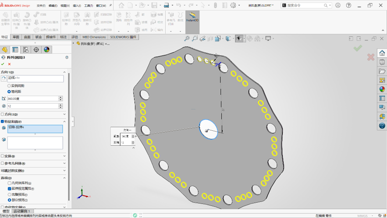
Task: Collapse the ribbon with the chevron at its right edge
Action: tap(383, 30)
